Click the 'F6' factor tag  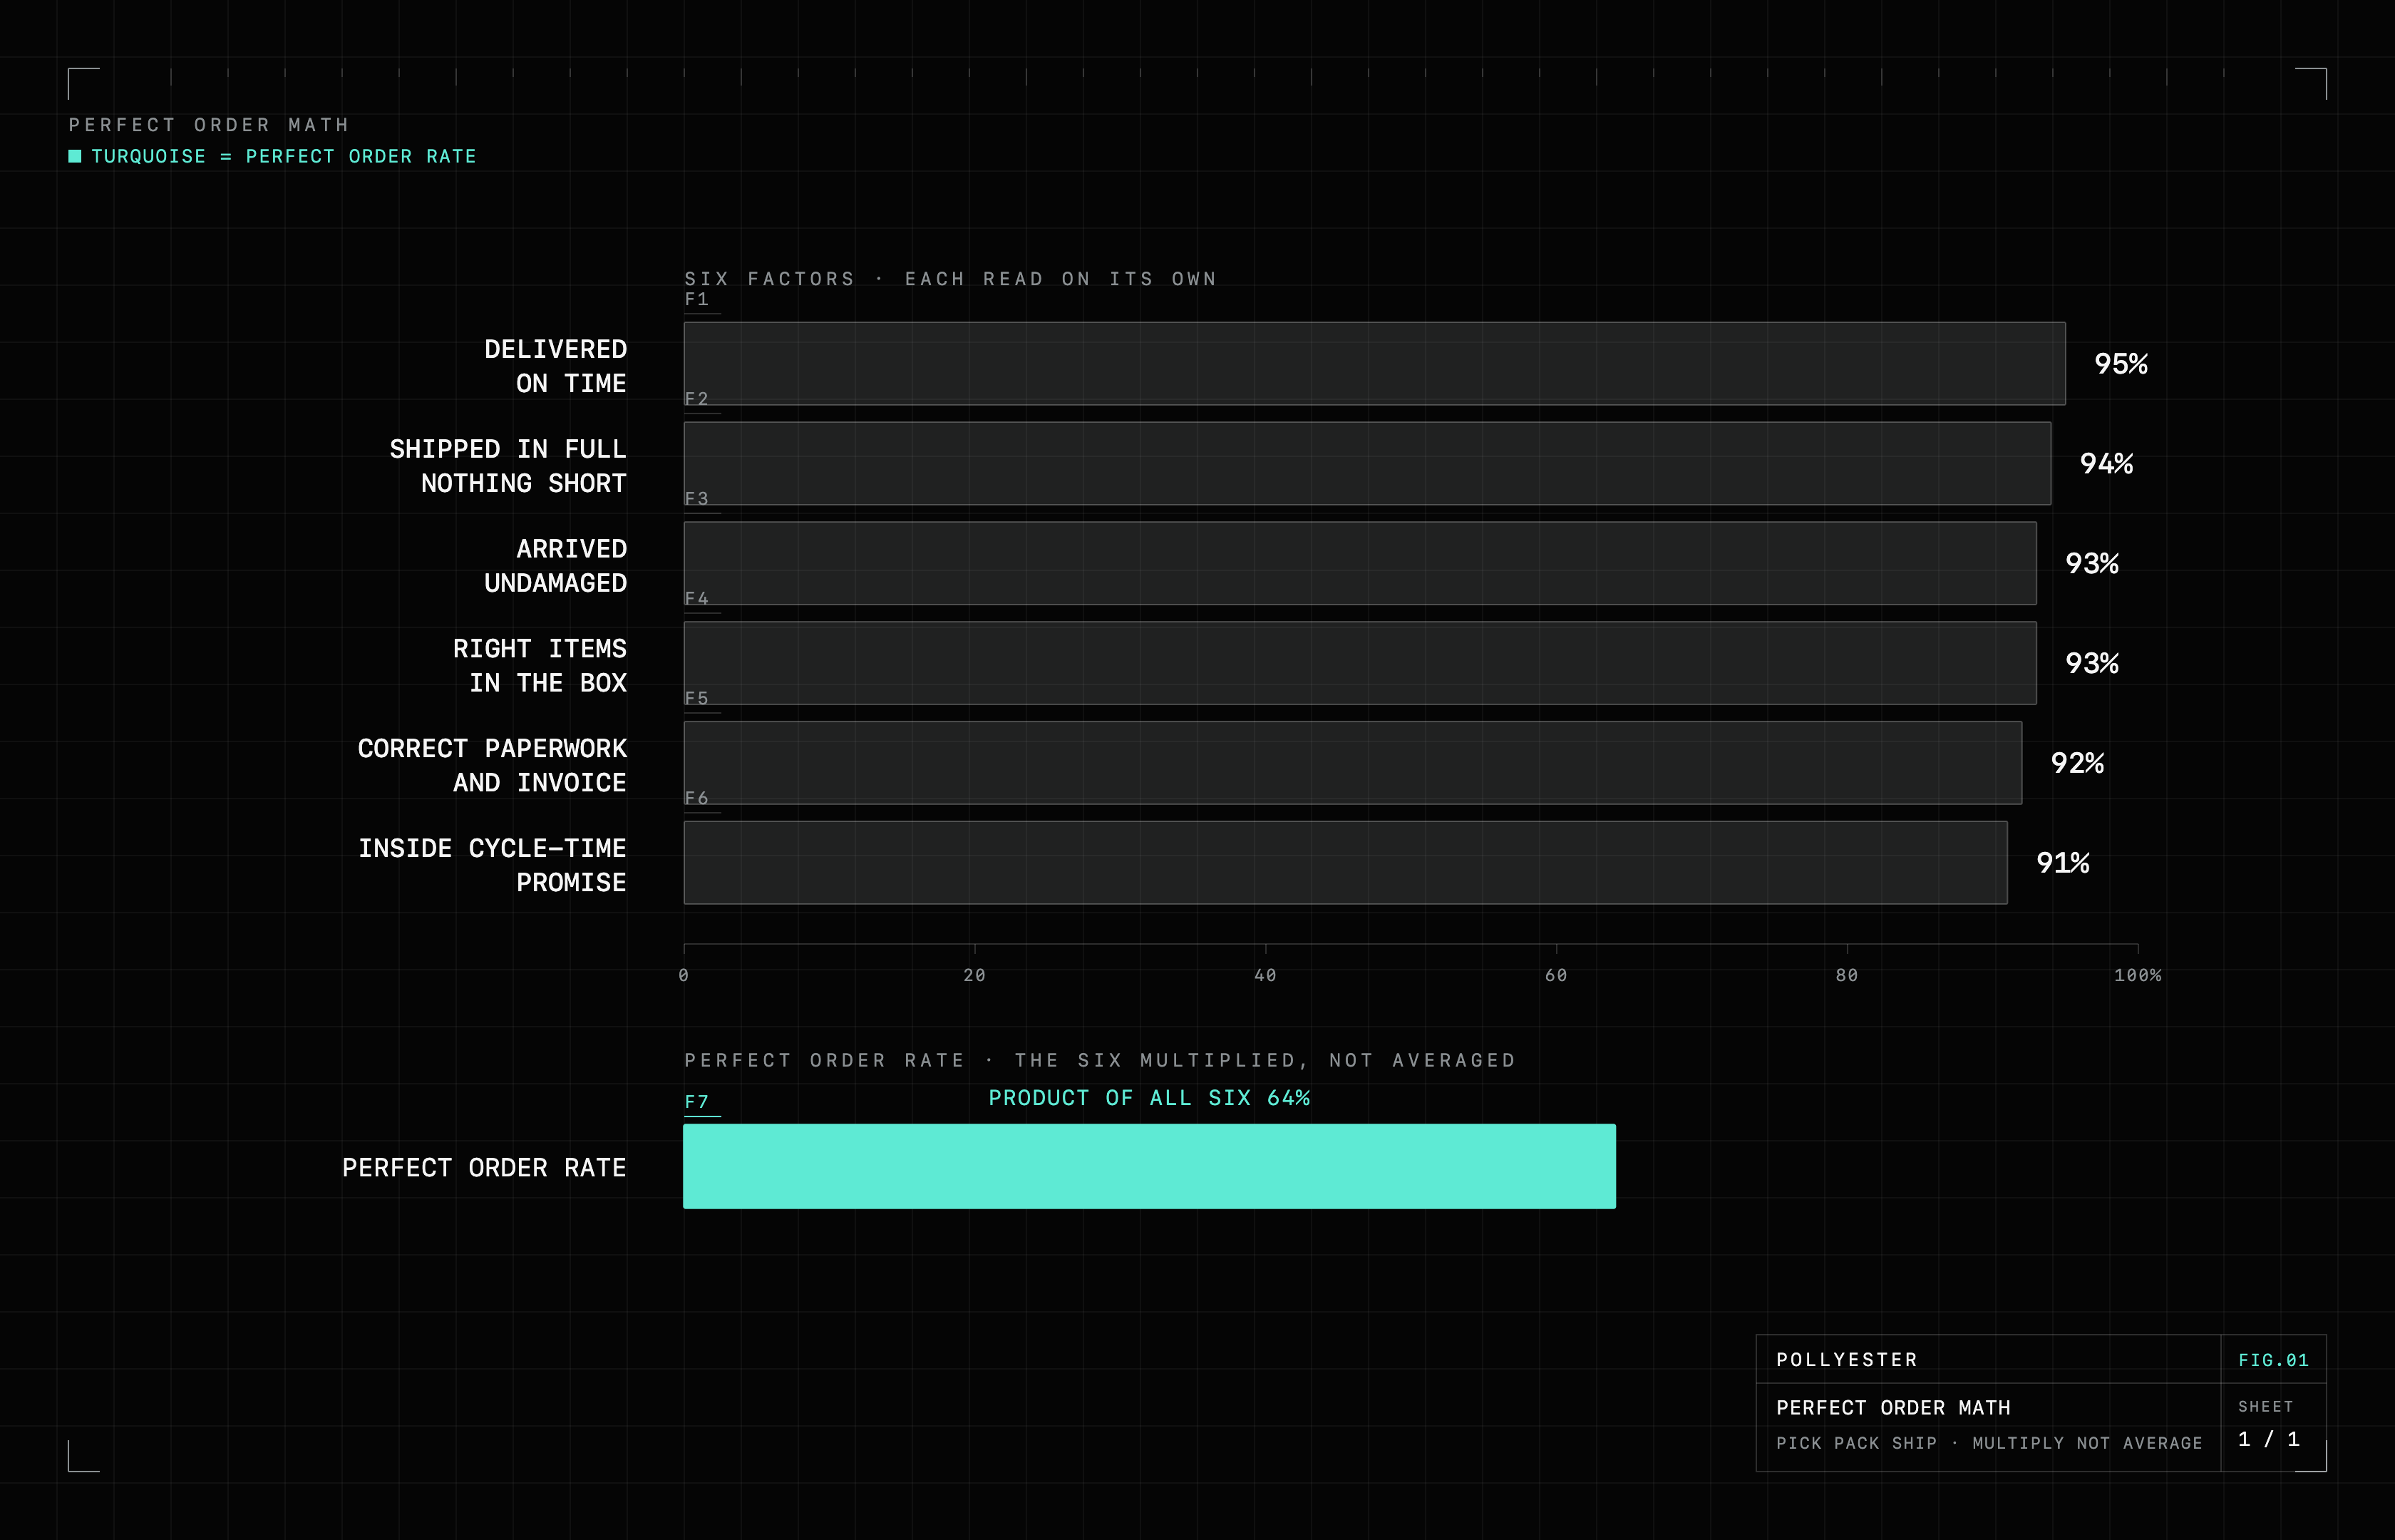[x=696, y=799]
